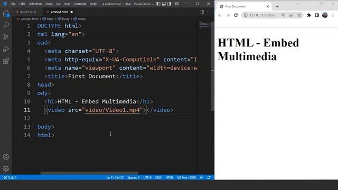The image size is (338, 190).
Task: Open the Help menu
Action: point(93,4)
